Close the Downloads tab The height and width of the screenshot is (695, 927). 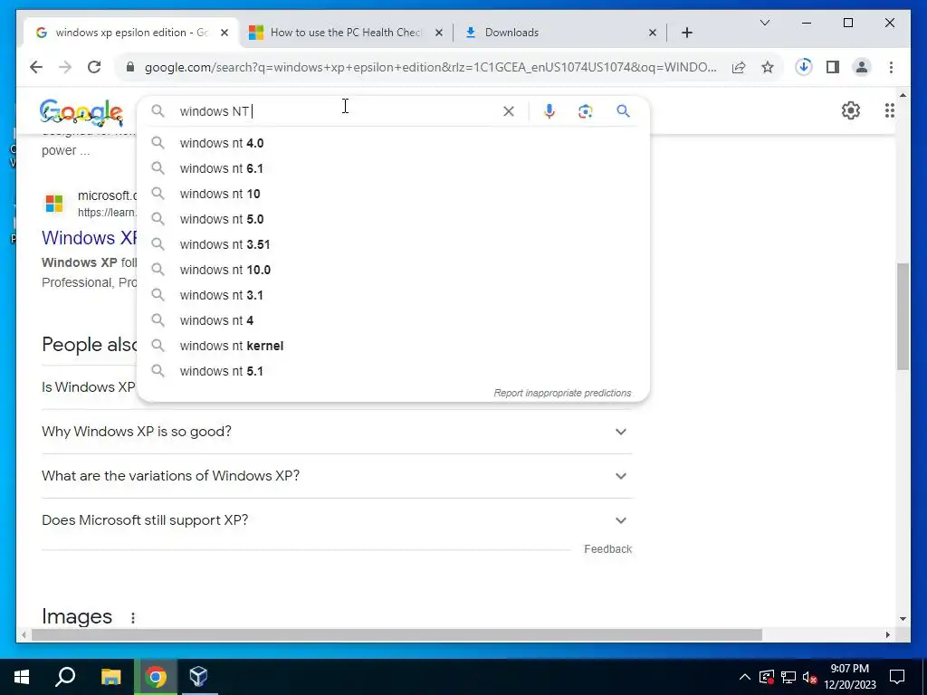click(x=652, y=33)
